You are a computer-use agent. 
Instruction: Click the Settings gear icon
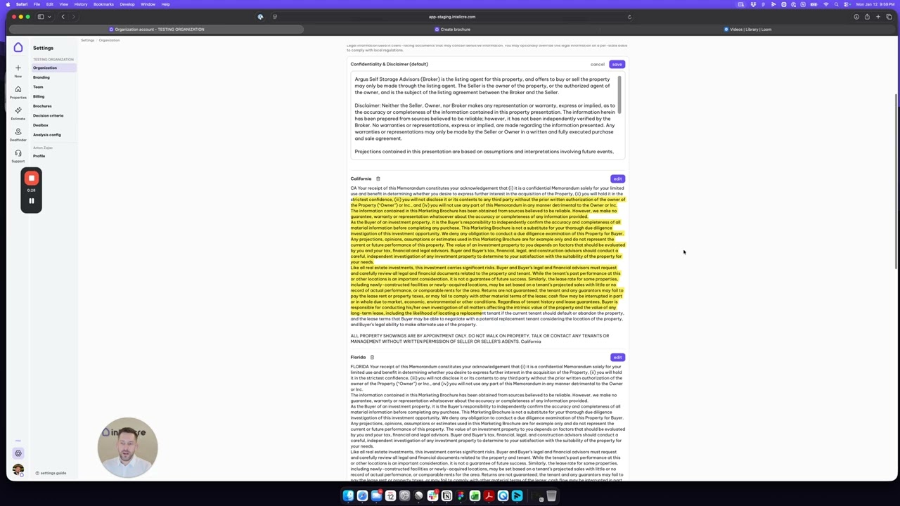click(x=18, y=453)
